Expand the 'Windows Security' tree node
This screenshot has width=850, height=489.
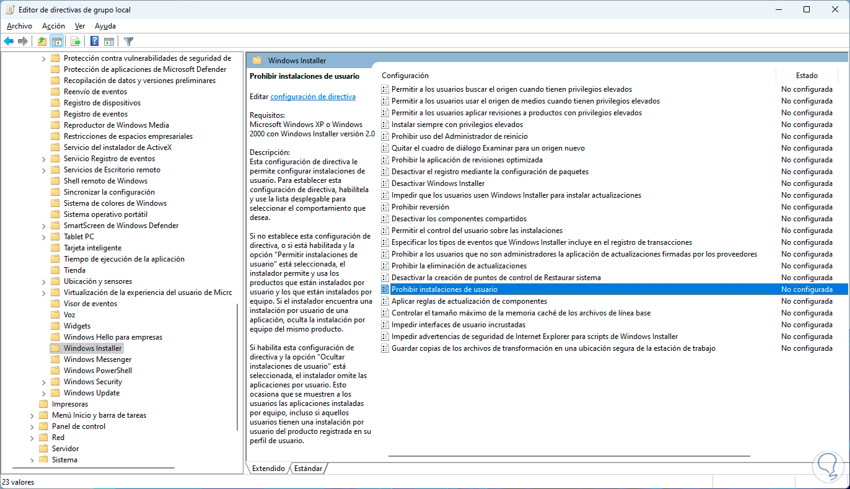coord(43,382)
